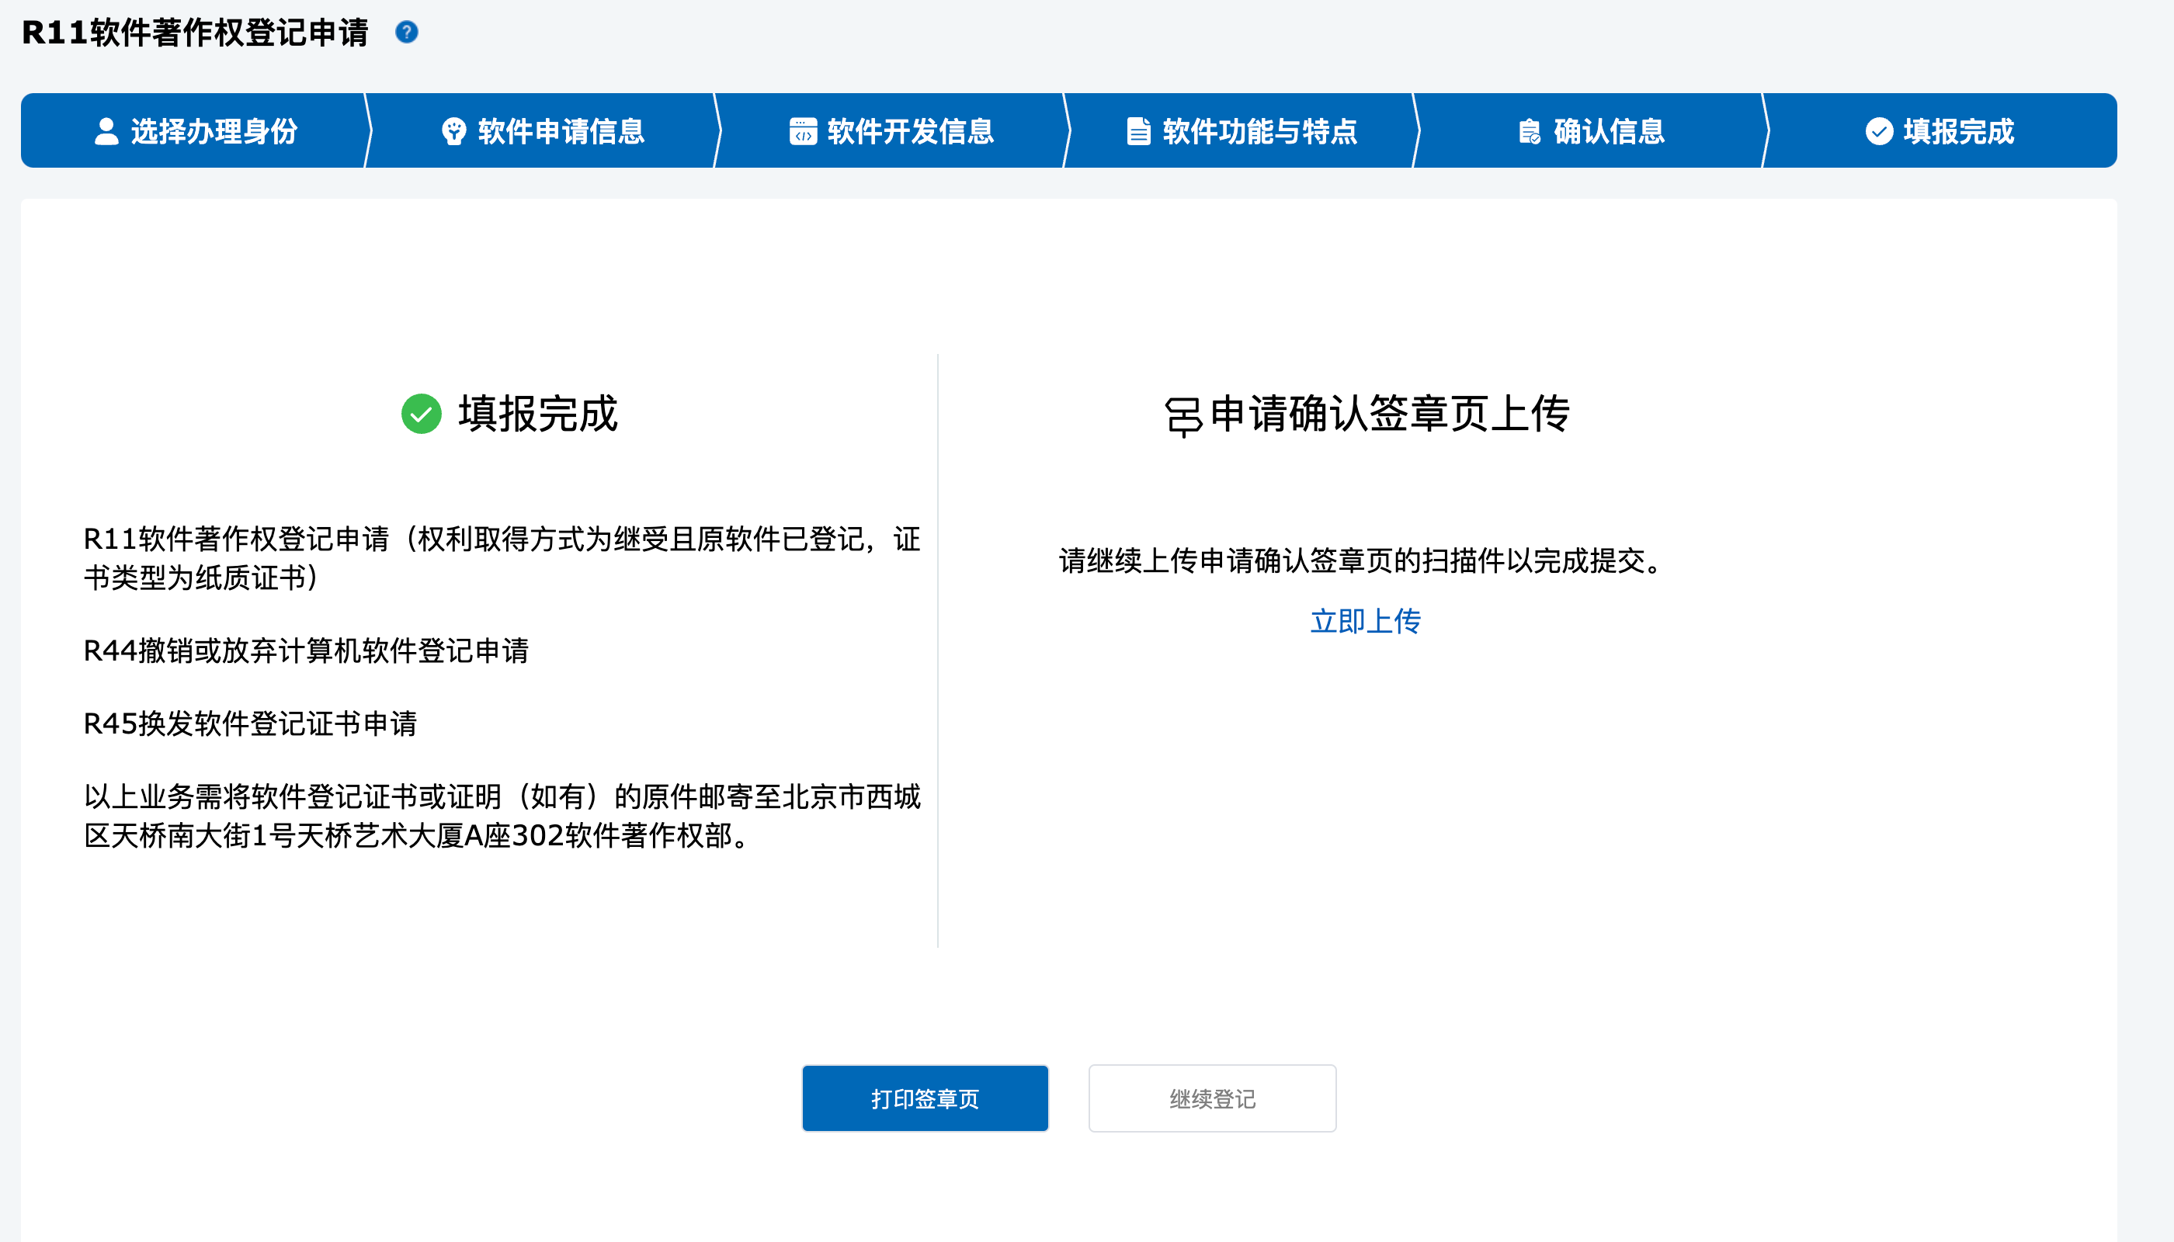Click the R11软件著作权登记申请 page title

195,33
